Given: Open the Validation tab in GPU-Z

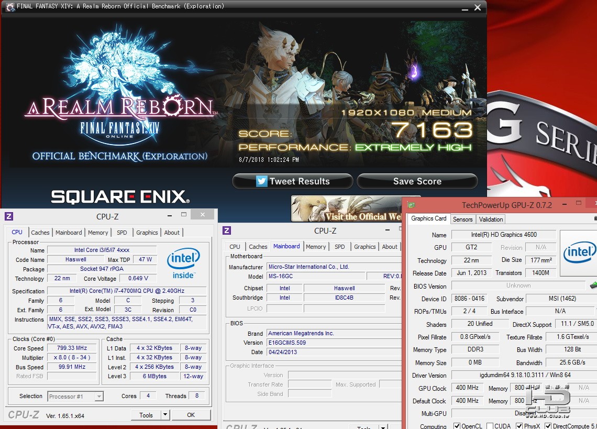Looking at the screenshot, I should [x=491, y=219].
